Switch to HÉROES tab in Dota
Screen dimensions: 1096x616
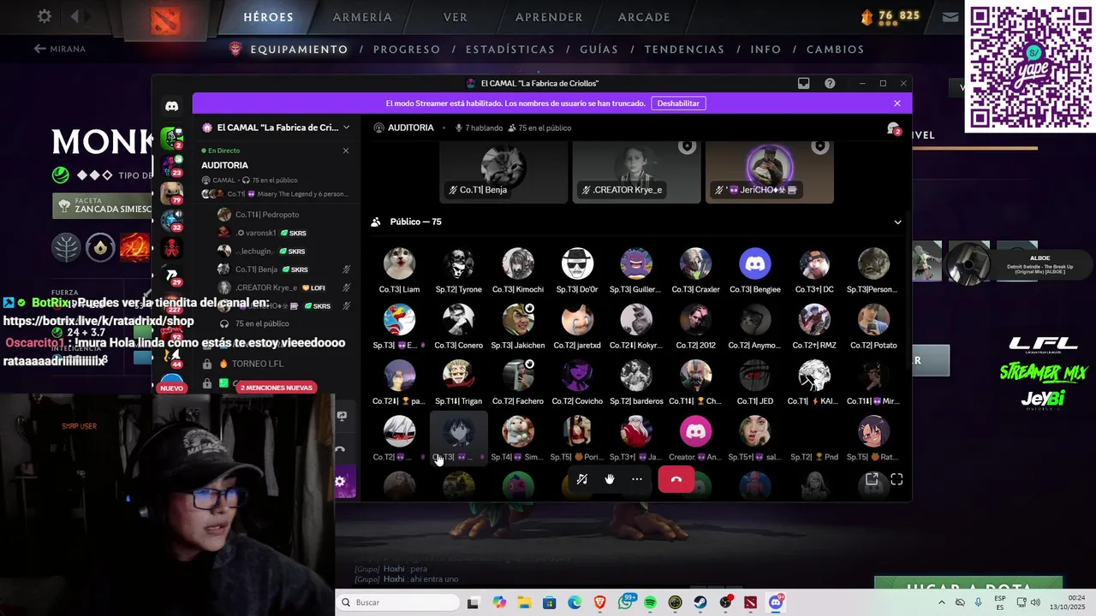click(268, 17)
